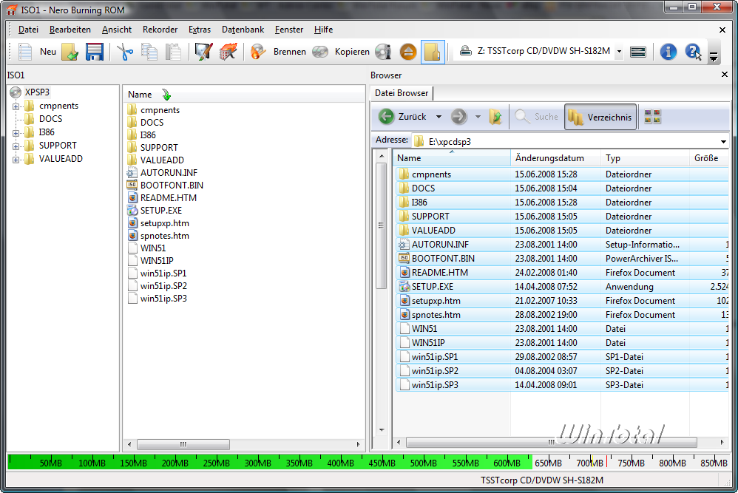Toggle the Verzeichnis folder view button
The image size is (738, 493).
click(x=600, y=117)
